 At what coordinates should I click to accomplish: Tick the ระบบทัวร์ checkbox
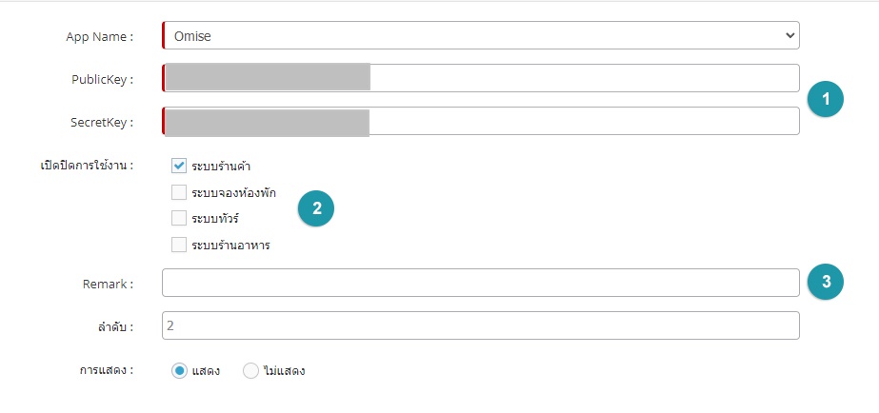179,218
